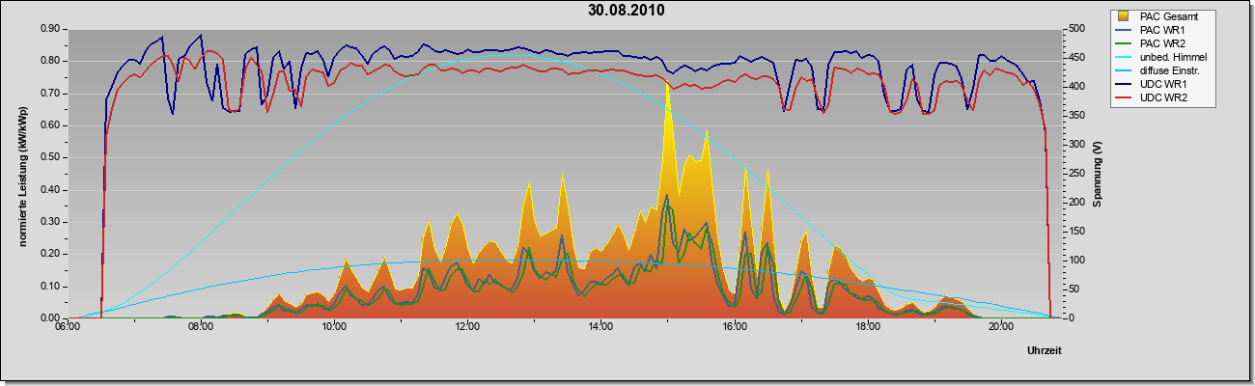Click the 16:00 time axis label
The image size is (1255, 386).
(735, 327)
